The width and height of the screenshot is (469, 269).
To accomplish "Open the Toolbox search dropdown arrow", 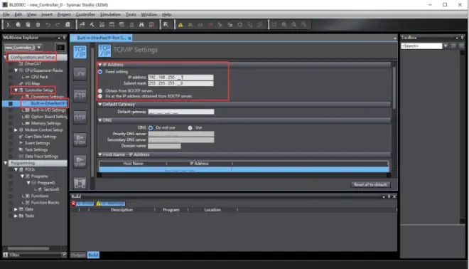I will coord(446,46).
